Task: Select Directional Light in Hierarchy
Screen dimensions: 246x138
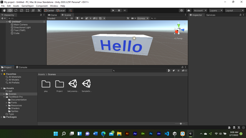Action: (x=22, y=27)
